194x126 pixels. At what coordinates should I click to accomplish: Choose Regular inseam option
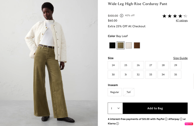pyautogui.click(x=115, y=92)
